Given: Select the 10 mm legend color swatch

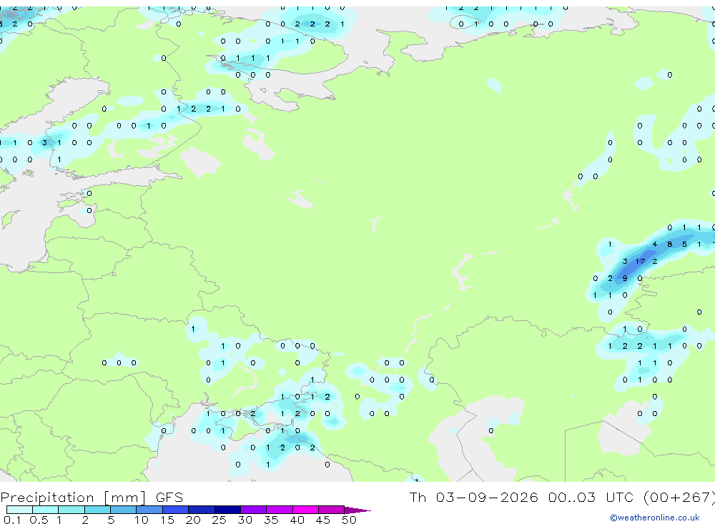Looking at the screenshot, I should 149,510.
